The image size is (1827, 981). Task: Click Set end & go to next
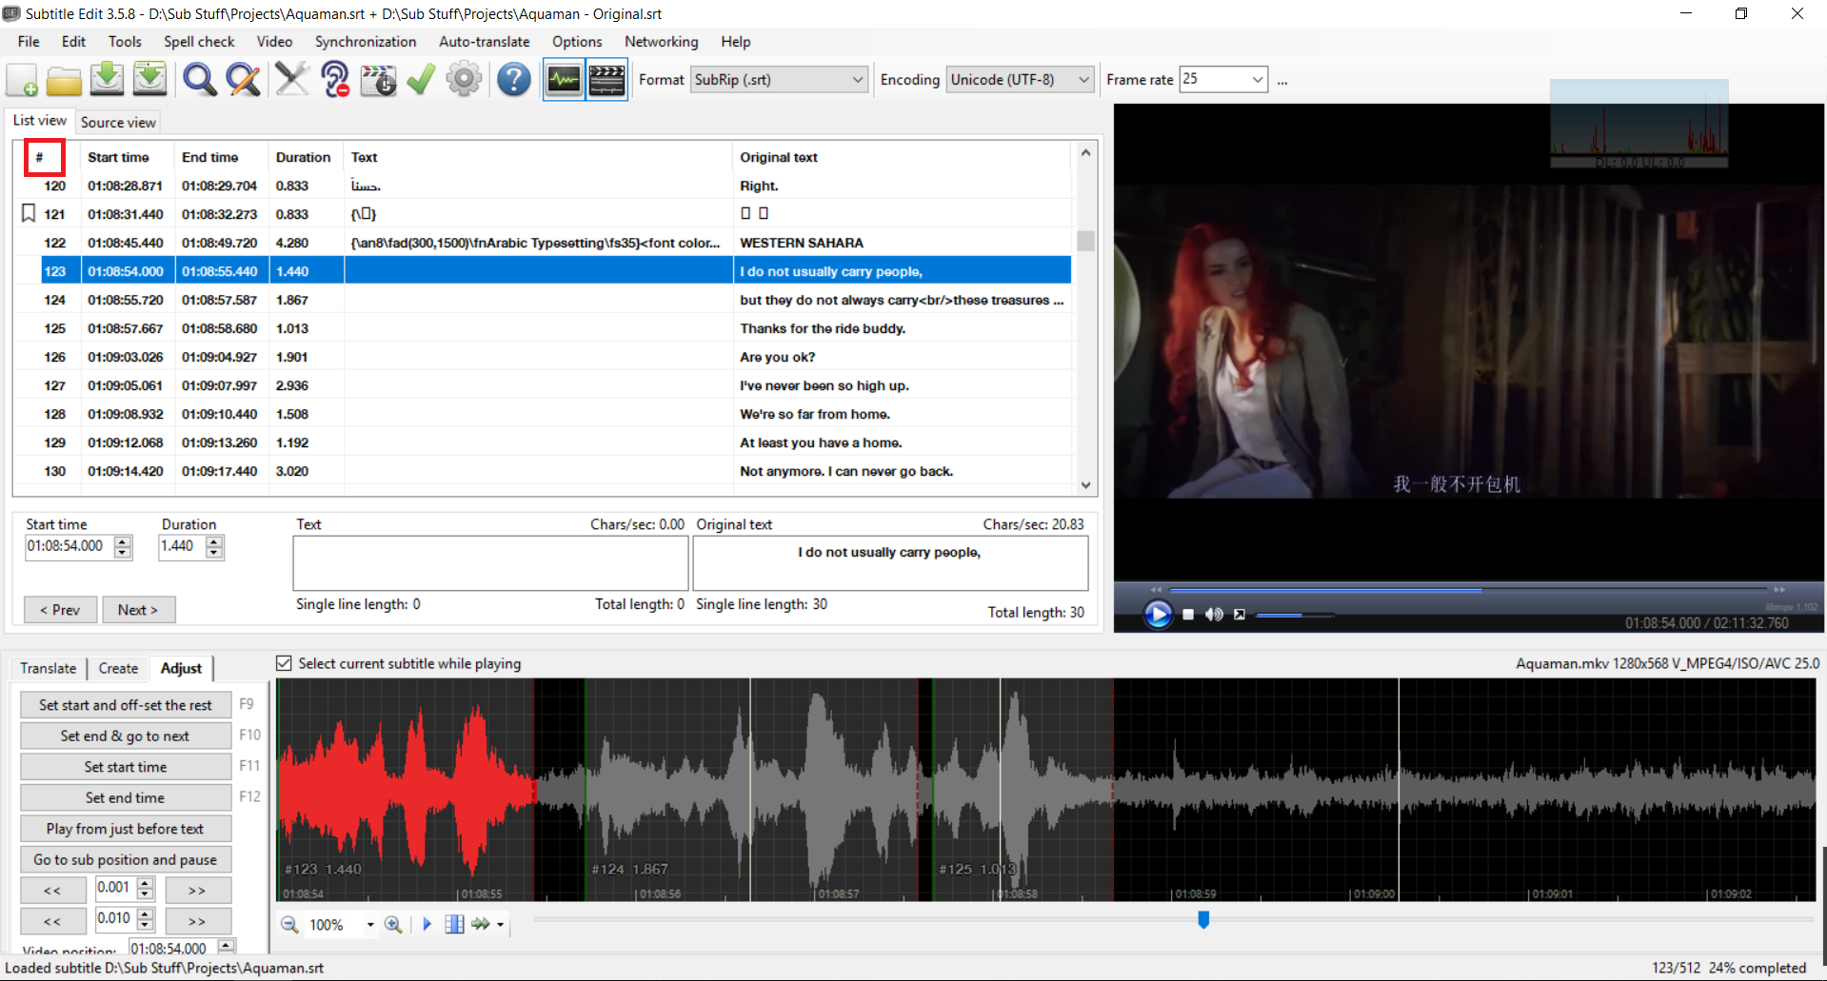click(126, 736)
